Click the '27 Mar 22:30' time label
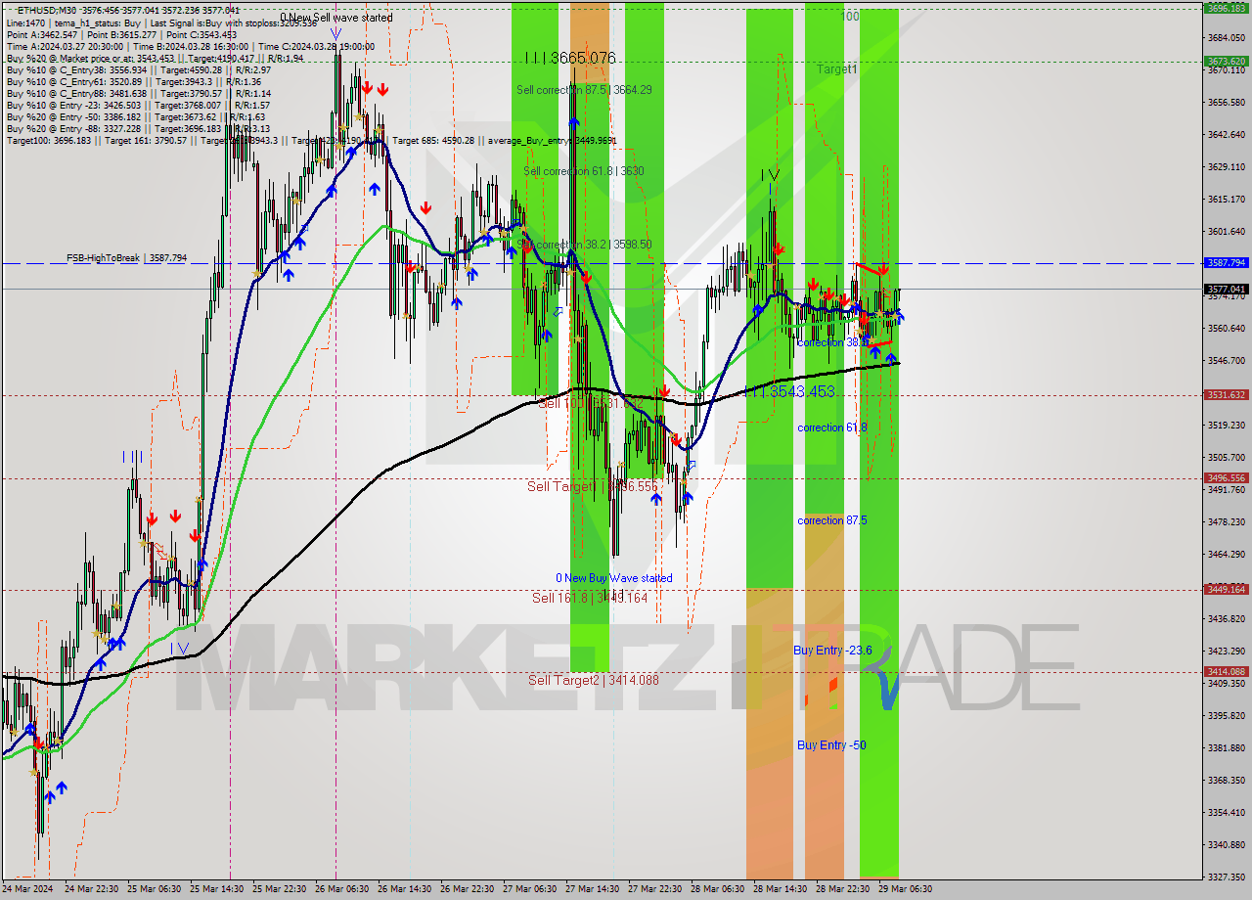Screen dimensions: 1252x900 click(654, 889)
